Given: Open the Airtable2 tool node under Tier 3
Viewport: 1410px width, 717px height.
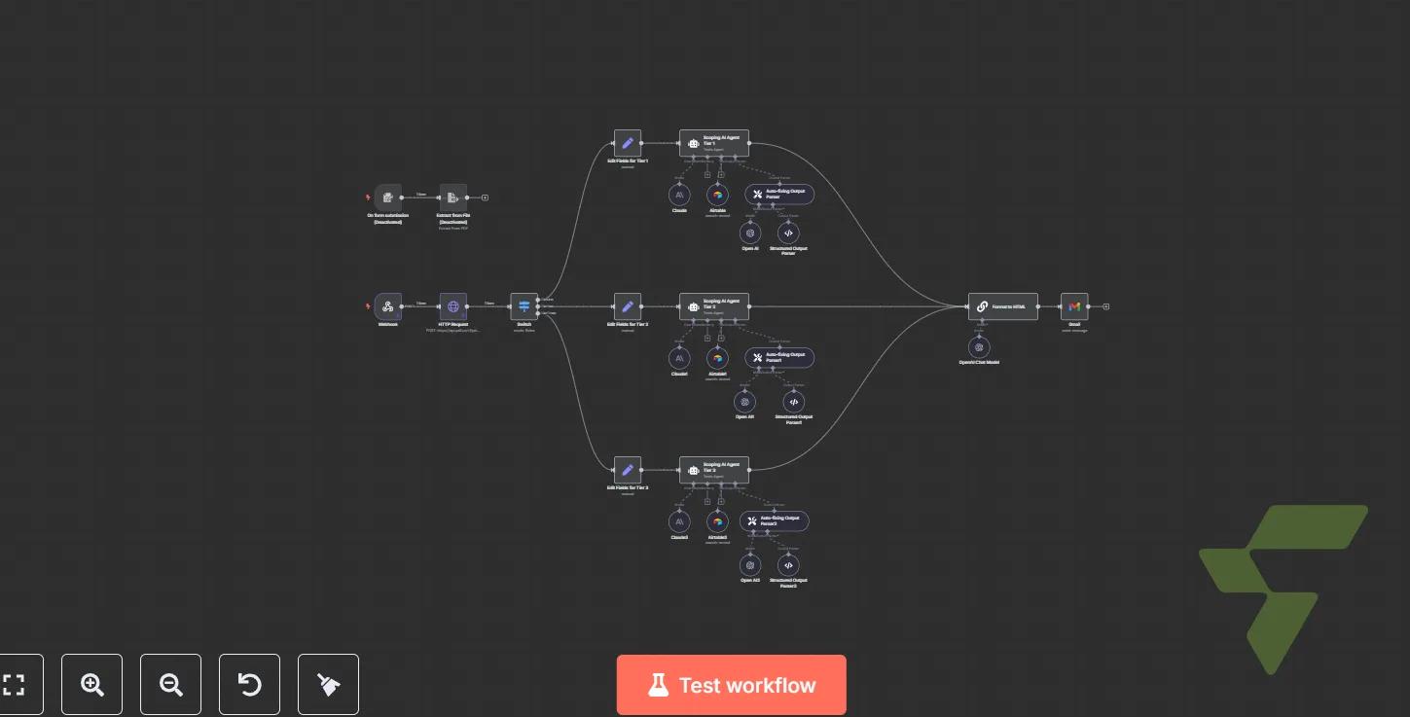Looking at the screenshot, I should coord(717,521).
